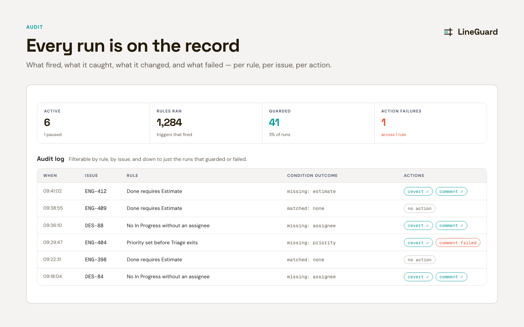The height and width of the screenshot is (327, 524).
Task: Select the Active 6 stat card
Action: (94, 123)
